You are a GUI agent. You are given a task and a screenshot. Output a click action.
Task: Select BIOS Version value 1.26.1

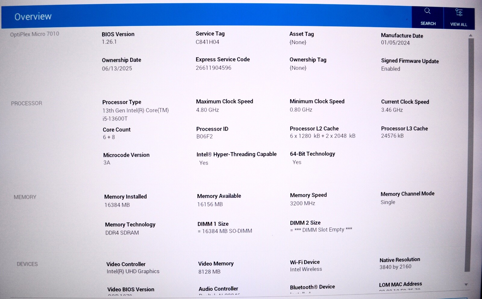coord(109,42)
